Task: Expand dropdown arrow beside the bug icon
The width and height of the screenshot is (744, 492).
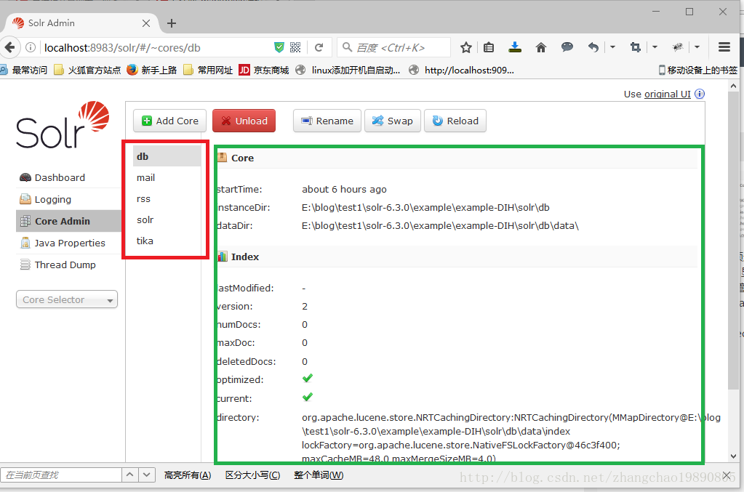Action: (x=697, y=47)
